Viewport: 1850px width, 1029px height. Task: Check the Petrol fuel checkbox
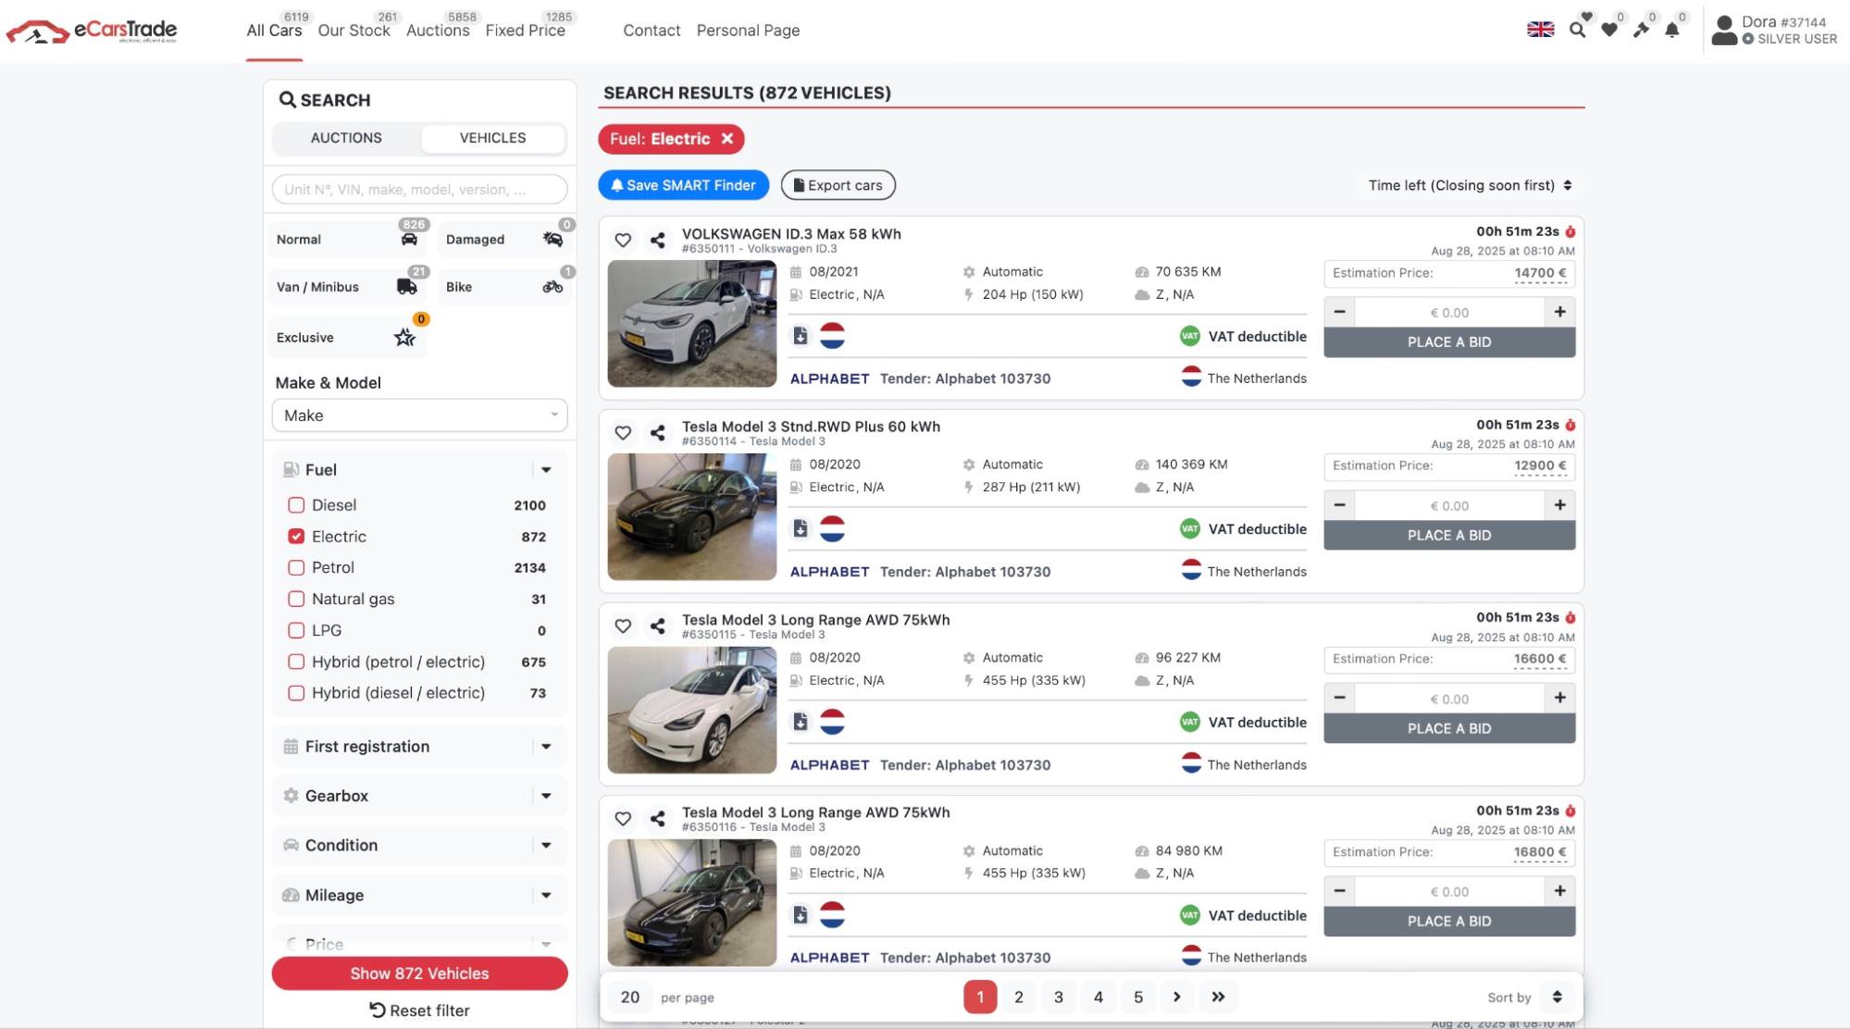pyautogui.click(x=296, y=567)
